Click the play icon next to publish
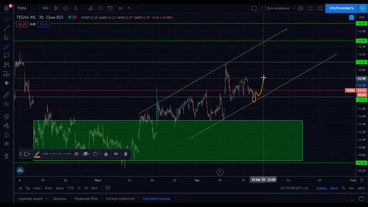Screen dimensions: 368x207 click(363, 8)
